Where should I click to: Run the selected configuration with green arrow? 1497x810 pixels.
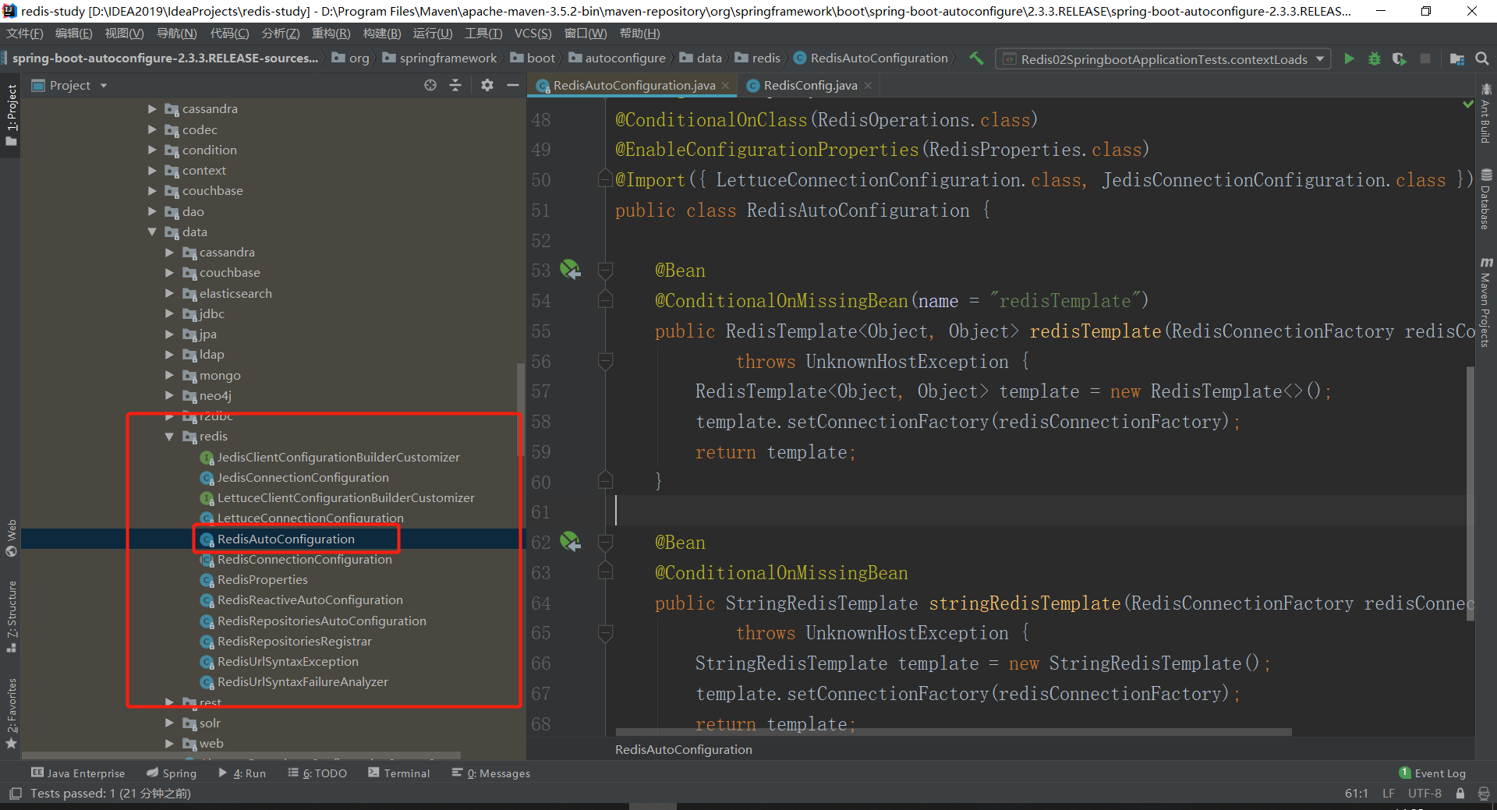[1349, 58]
